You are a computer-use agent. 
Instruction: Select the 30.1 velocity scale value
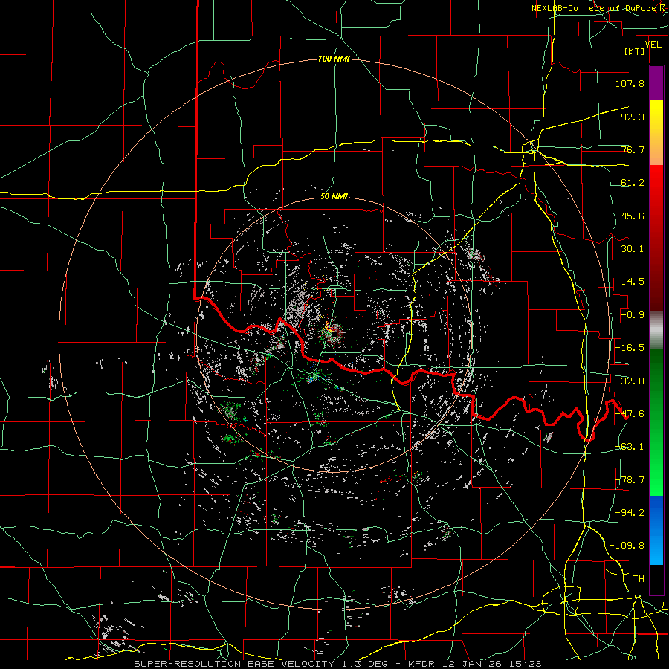tap(633, 249)
